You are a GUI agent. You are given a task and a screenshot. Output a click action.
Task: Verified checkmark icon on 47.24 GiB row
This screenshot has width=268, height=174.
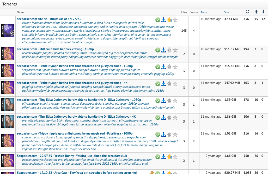point(158,20)
